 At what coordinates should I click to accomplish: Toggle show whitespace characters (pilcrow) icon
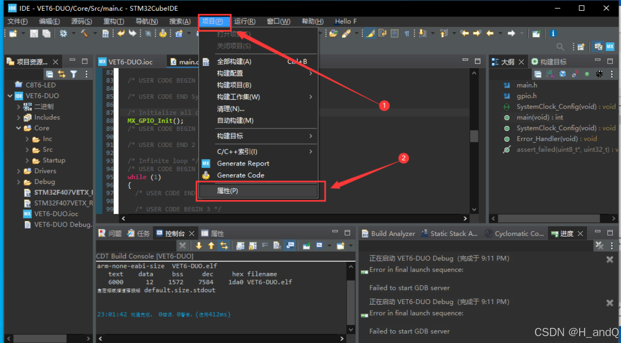pos(407,34)
